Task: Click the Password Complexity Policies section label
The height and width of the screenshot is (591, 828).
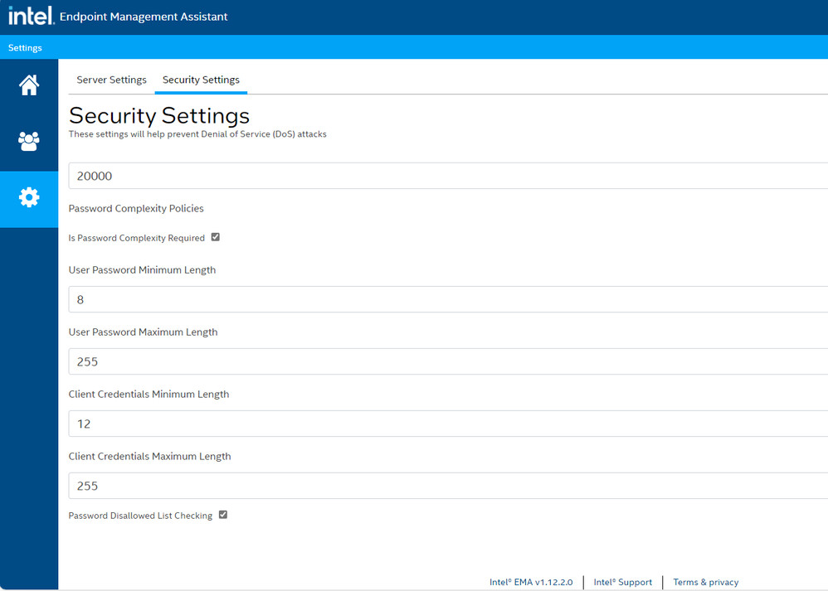Action: point(136,208)
